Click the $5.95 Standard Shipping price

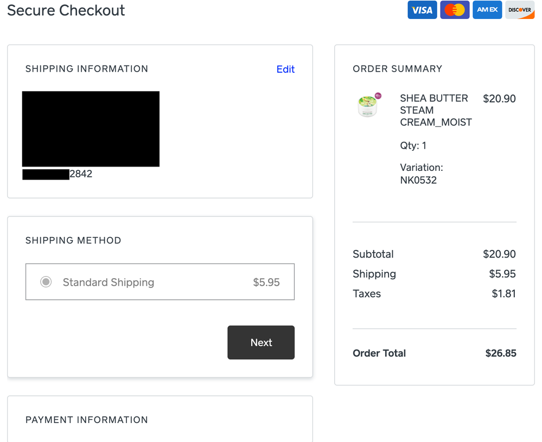coord(266,283)
